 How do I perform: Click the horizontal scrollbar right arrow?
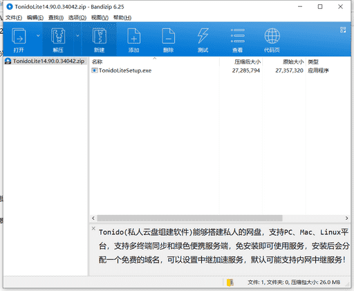pos(346,218)
